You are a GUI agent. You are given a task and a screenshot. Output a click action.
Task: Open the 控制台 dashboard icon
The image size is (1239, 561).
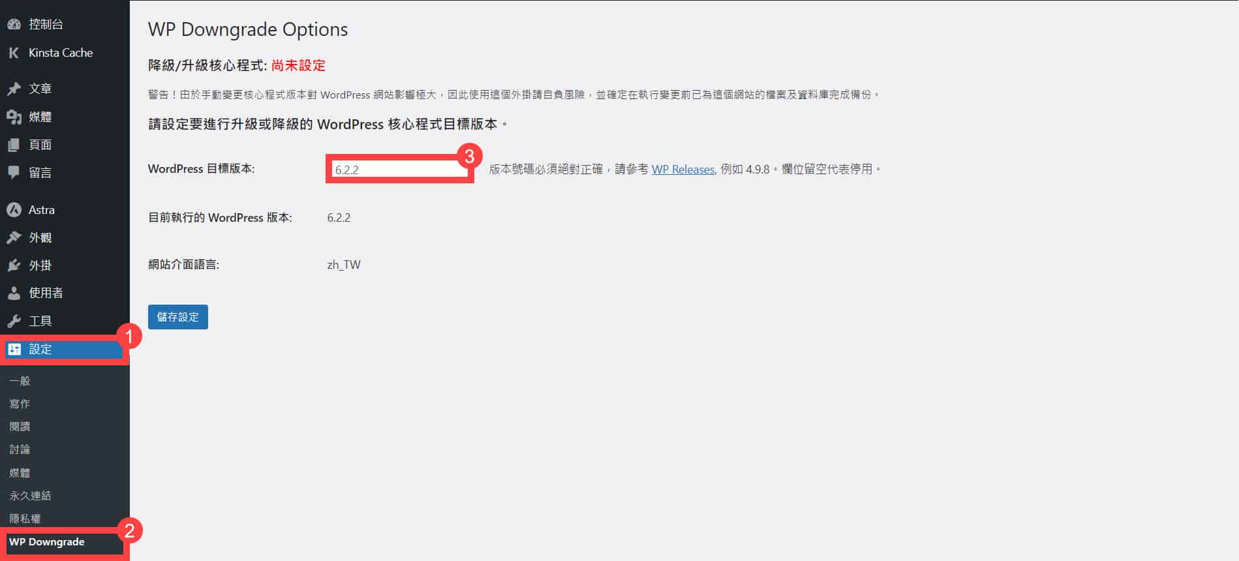click(x=14, y=24)
